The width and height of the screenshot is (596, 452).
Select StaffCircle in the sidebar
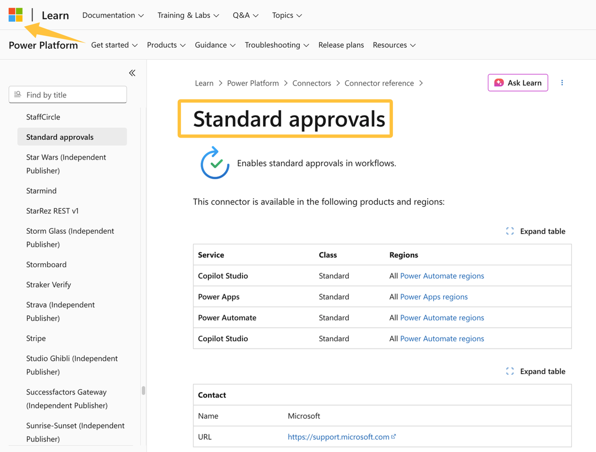(43, 117)
